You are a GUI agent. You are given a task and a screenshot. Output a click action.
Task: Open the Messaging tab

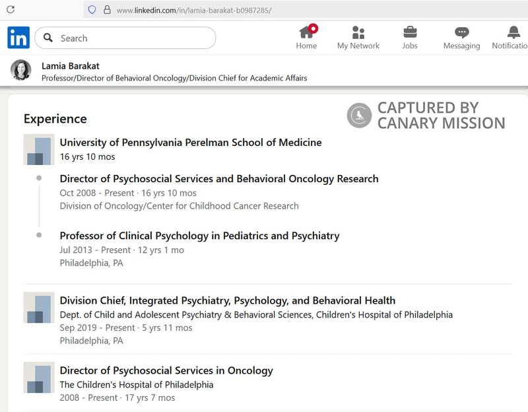point(461,38)
